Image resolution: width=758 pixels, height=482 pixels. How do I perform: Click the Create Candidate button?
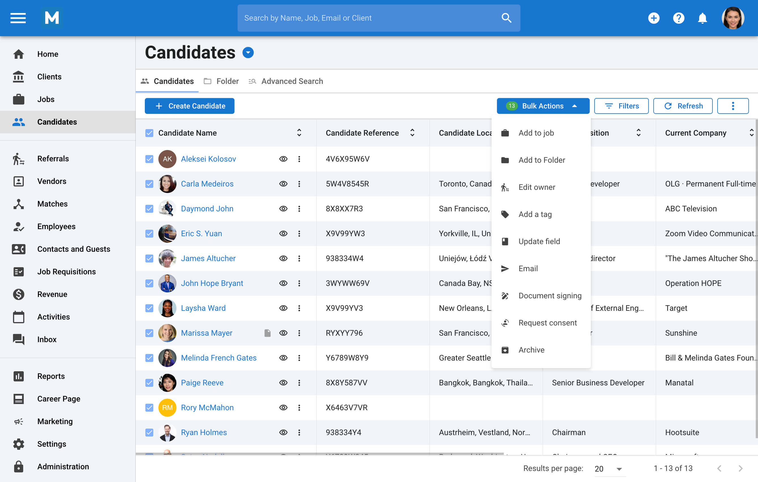coord(189,106)
